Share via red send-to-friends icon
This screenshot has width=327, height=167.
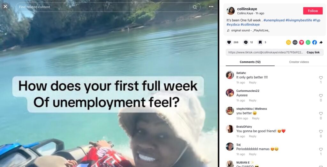click(301, 42)
